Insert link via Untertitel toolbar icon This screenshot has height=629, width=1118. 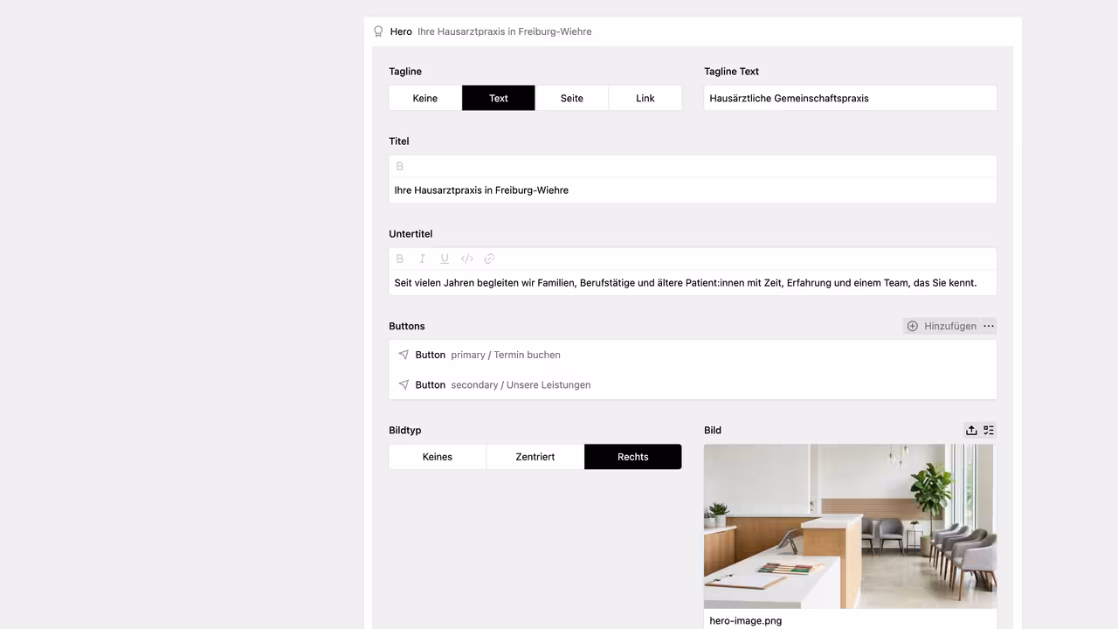489,259
